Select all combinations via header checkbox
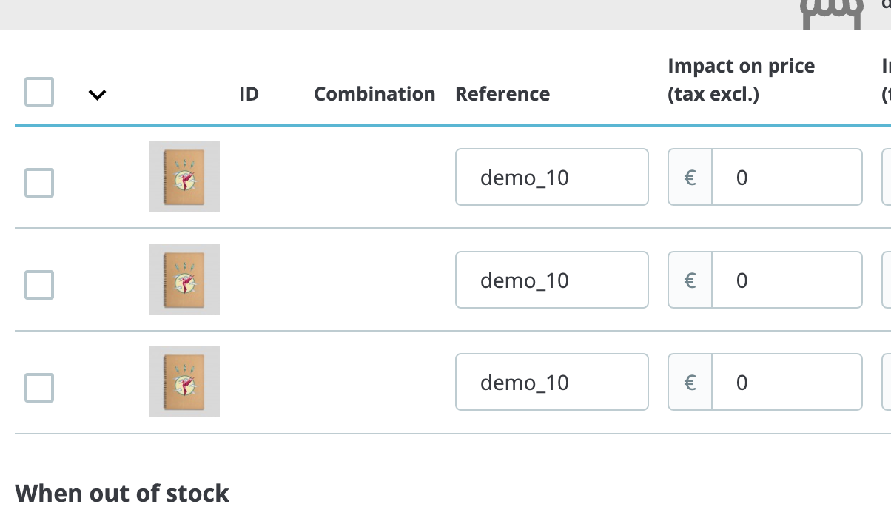The image size is (891, 521). (38, 92)
